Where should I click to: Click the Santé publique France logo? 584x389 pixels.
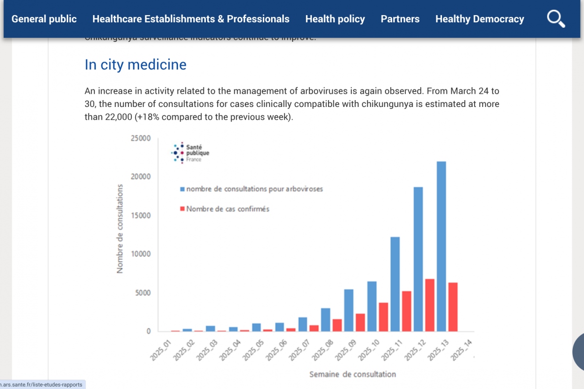click(191, 153)
